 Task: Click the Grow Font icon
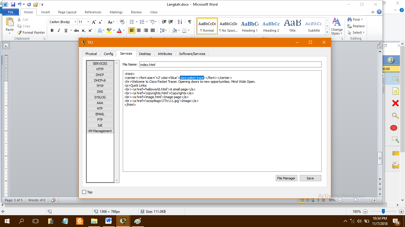pyautogui.click(x=94, y=22)
